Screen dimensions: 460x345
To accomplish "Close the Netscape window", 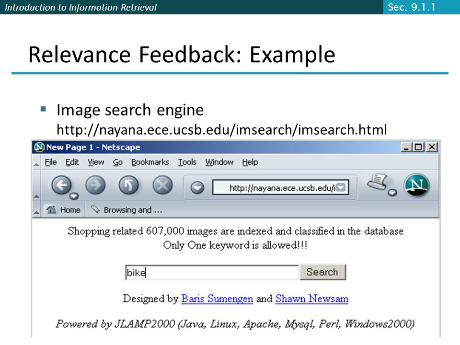I will (432, 147).
